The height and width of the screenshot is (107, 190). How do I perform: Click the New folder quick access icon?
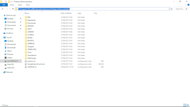tap(9, 2)
